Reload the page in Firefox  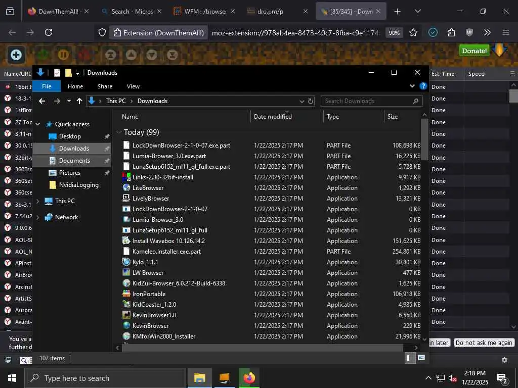point(49,32)
